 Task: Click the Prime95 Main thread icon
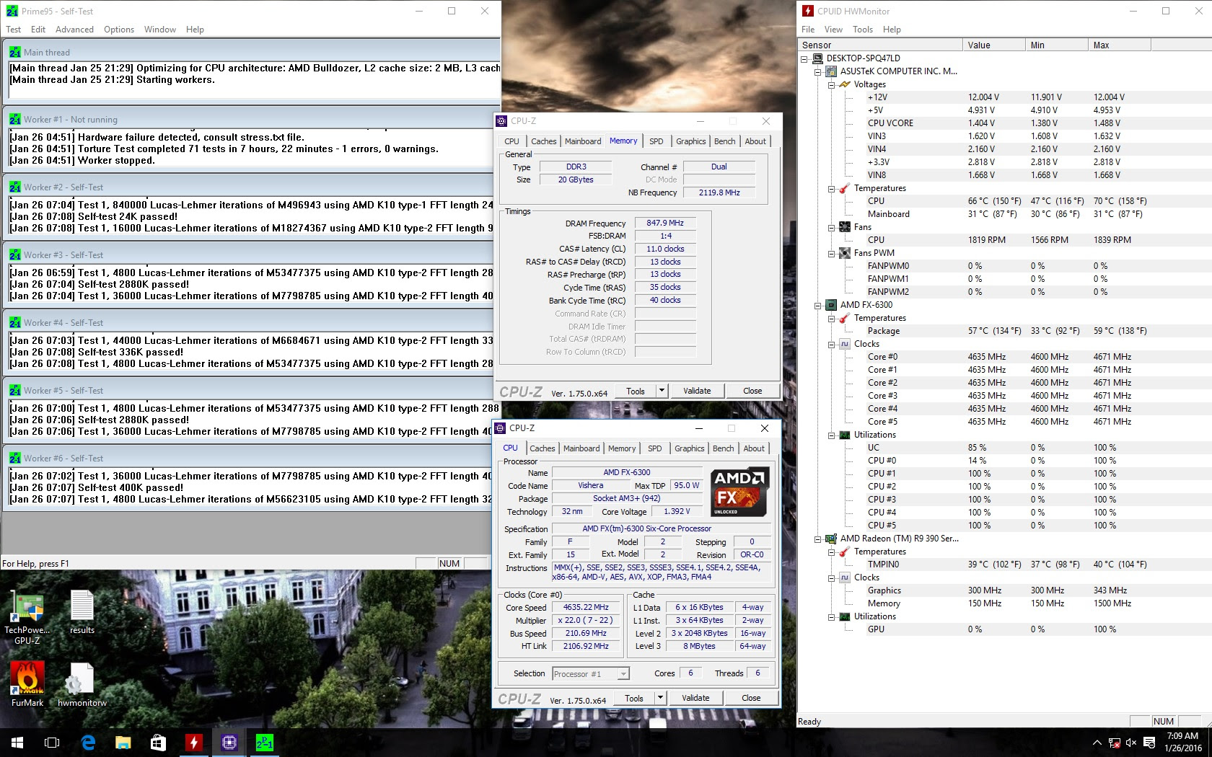(15, 52)
